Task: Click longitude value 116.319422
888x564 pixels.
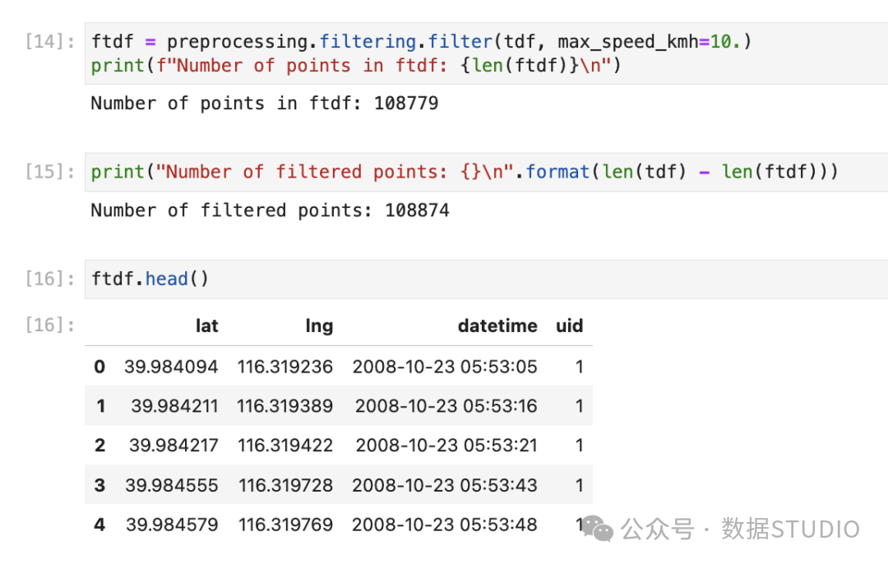Action: tap(284, 445)
